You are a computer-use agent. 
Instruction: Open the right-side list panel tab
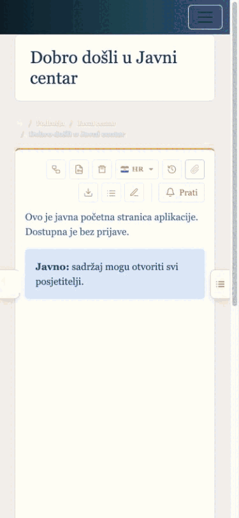[220, 284]
